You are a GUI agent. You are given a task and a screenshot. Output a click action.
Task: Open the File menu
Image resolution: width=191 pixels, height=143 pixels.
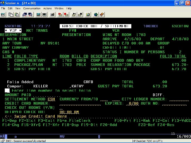3,8
